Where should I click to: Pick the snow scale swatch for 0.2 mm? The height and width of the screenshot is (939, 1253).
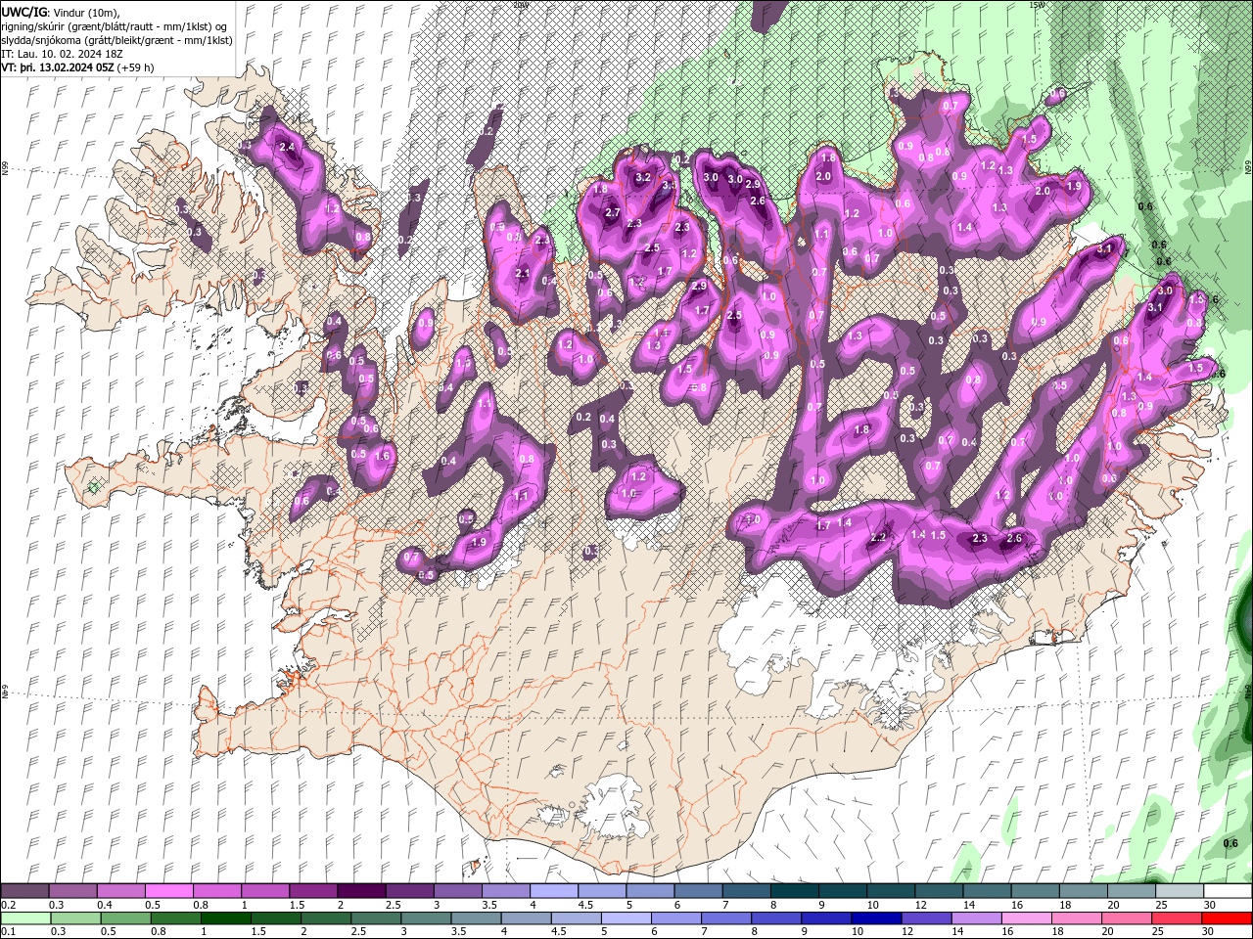coord(24,891)
